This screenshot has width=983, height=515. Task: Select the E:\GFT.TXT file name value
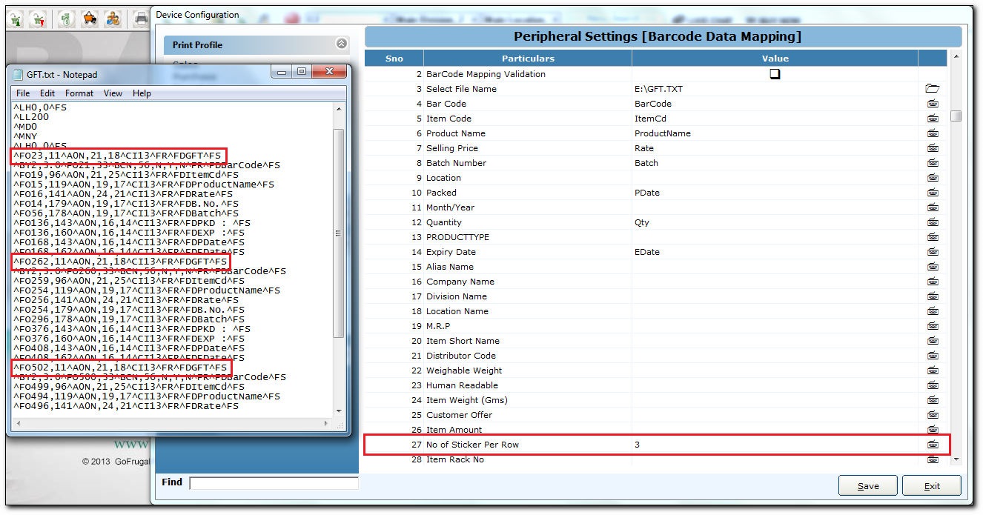658,89
